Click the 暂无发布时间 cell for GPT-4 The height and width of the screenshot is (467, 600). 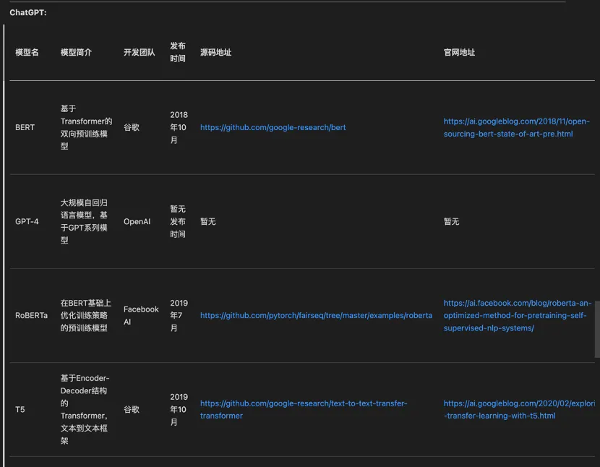pyautogui.click(x=178, y=222)
